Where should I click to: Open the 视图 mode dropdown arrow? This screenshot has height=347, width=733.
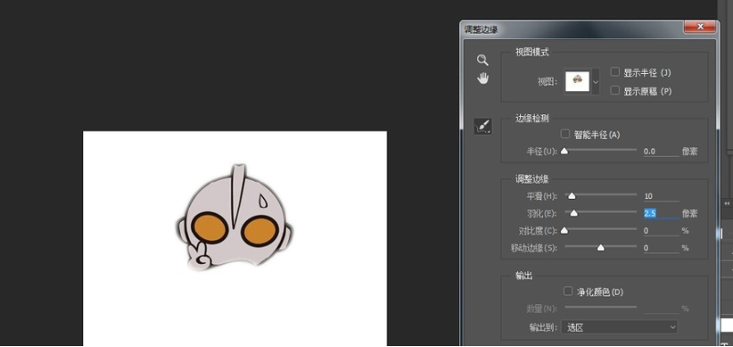click(596, 81)
